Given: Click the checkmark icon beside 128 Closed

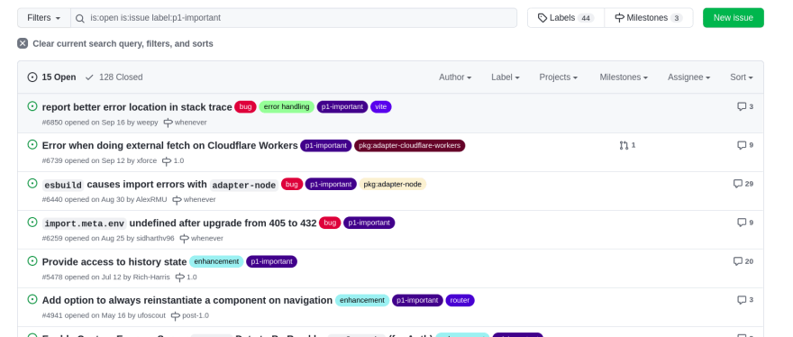Looking at the screenshot, I should pyautogui.click(x=89, y=77).
